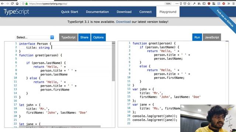Screen dimensions: 236x132
Task: Click 'else {' on line 7 of JavaScript output
Action: [145, 66]
